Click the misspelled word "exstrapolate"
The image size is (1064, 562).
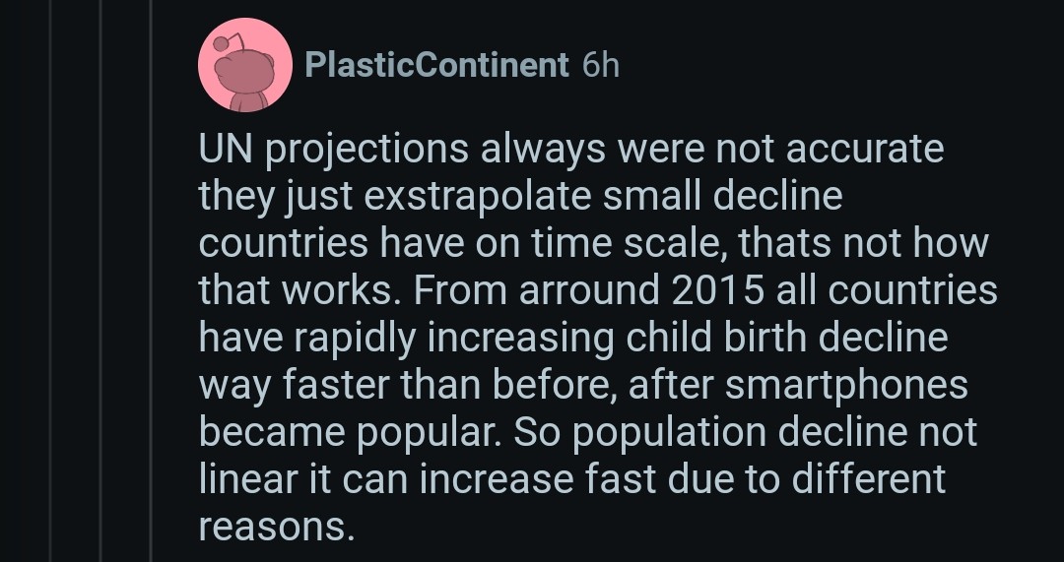(478, 196)
